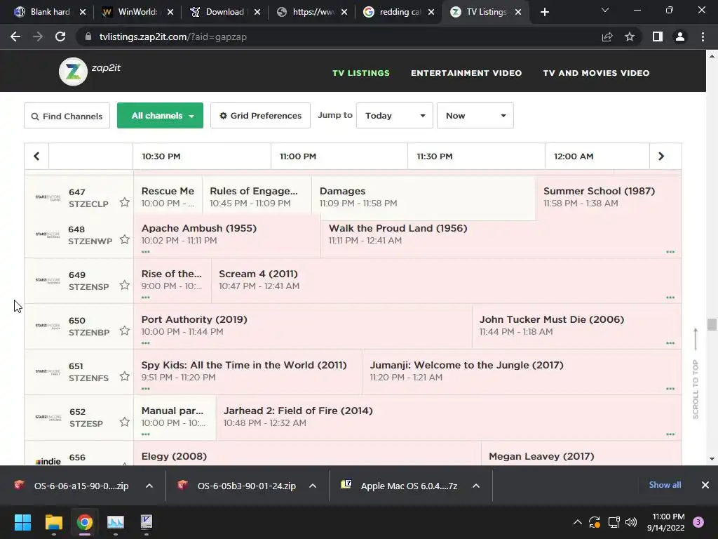Show hidden system tray icons
718x539 pixels.
pos(578,522)
